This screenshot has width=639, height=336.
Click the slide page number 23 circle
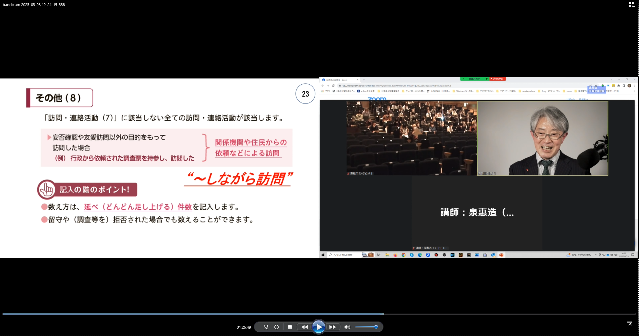[x=305, y=94]
